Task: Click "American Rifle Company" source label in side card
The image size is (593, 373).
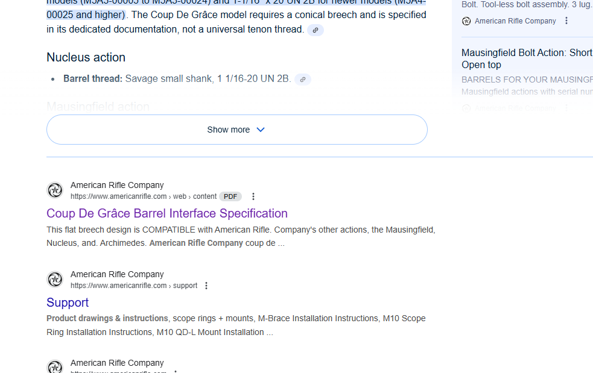Action: point(515,21)
